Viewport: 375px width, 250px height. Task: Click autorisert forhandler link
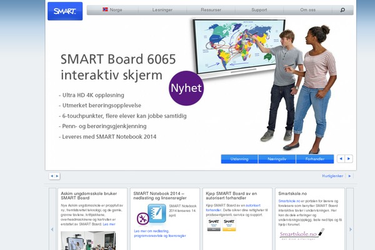click(x=233, y=207)
